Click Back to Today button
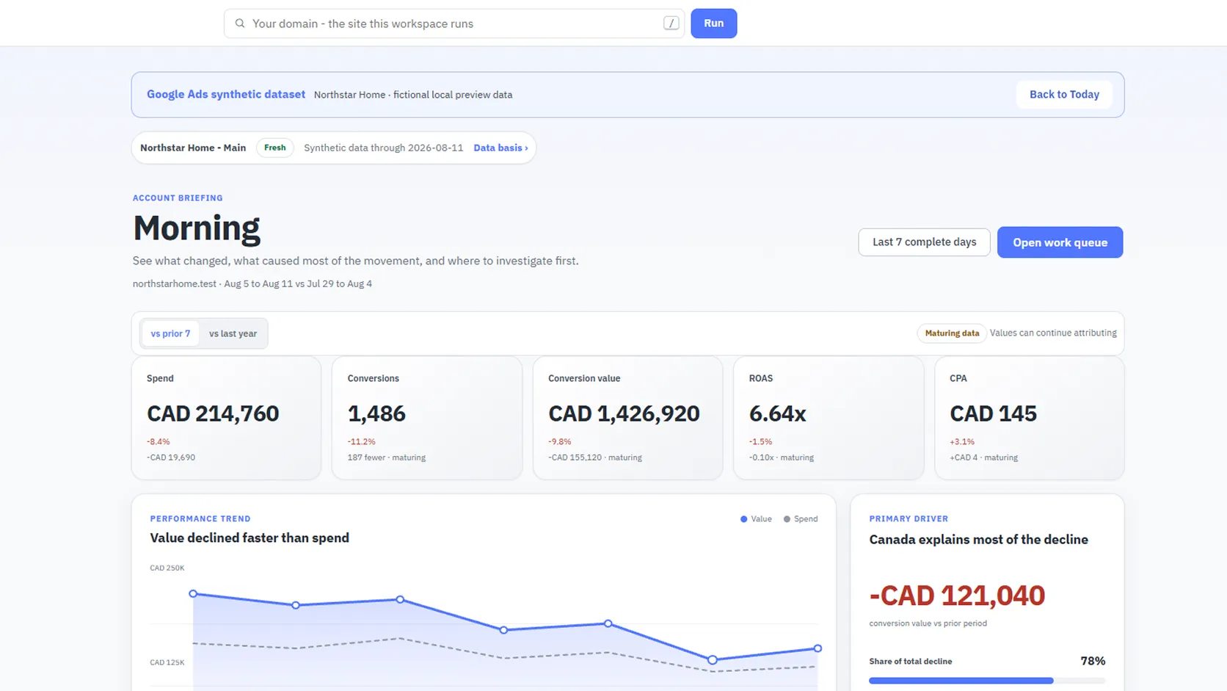The image size is (1227, 691). (x=1064, y=94)
